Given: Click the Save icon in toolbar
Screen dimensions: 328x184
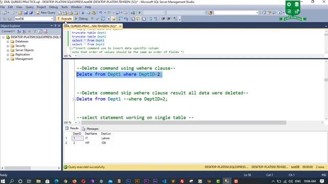Looking at the screenshot, I should coord(26,13).
